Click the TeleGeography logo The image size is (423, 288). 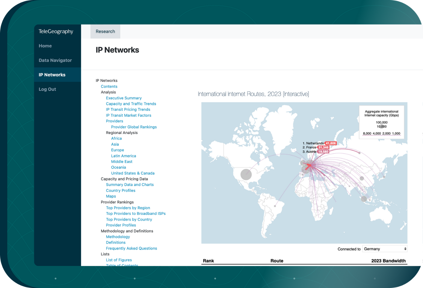click(x=56, y=31)
